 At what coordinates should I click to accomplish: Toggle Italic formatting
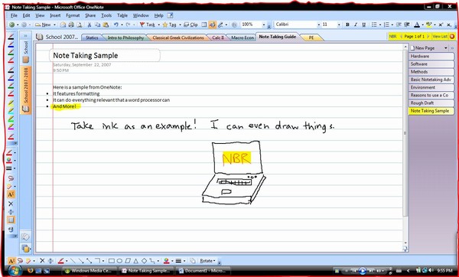click(356, 25)
